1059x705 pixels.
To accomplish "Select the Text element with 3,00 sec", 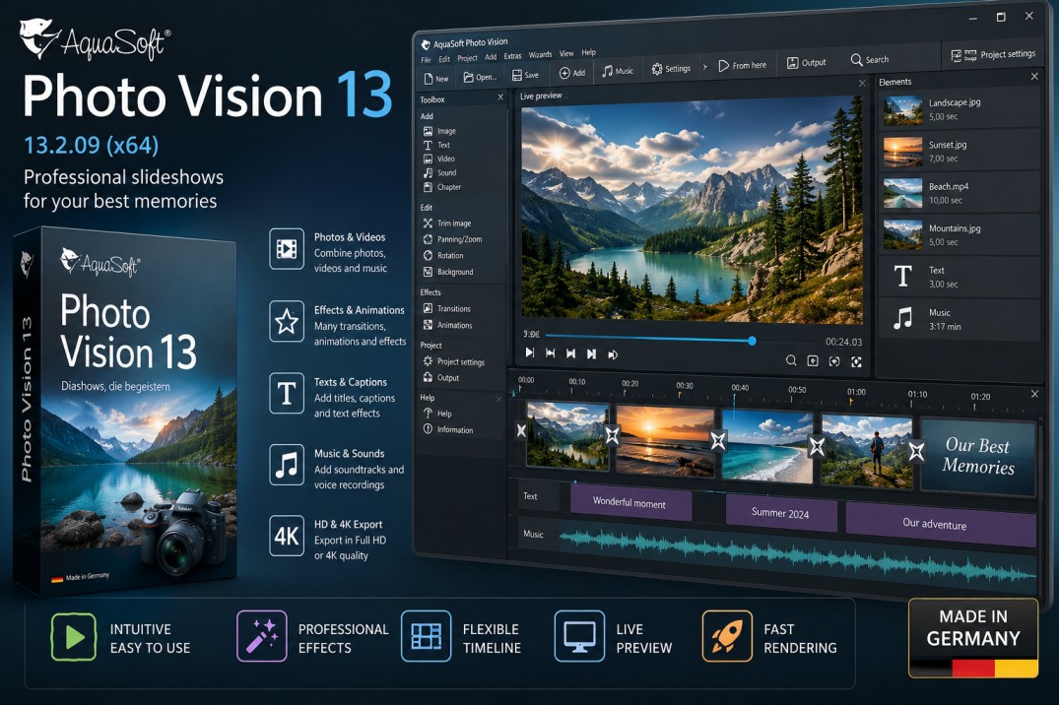I will click(960, 277).
